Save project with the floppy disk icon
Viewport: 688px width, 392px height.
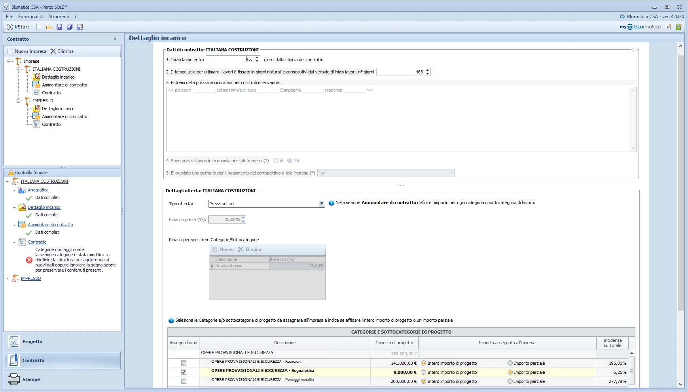(59, 27)
